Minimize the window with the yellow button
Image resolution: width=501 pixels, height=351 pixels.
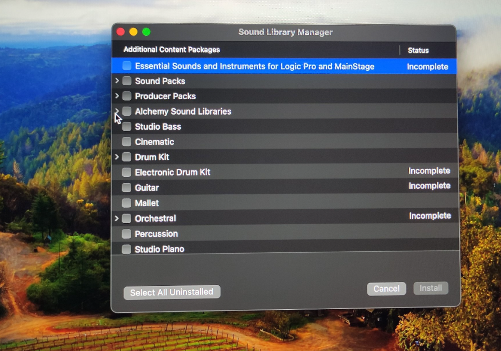pyautogui.click(x=134, y=32)
